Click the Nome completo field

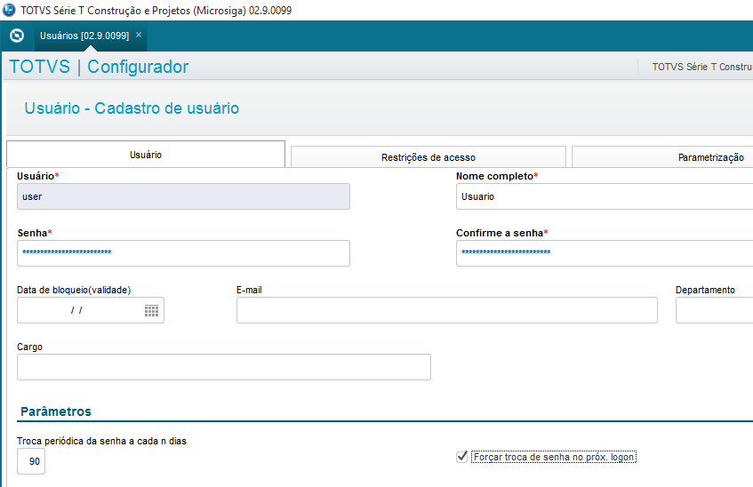[605, 196]
